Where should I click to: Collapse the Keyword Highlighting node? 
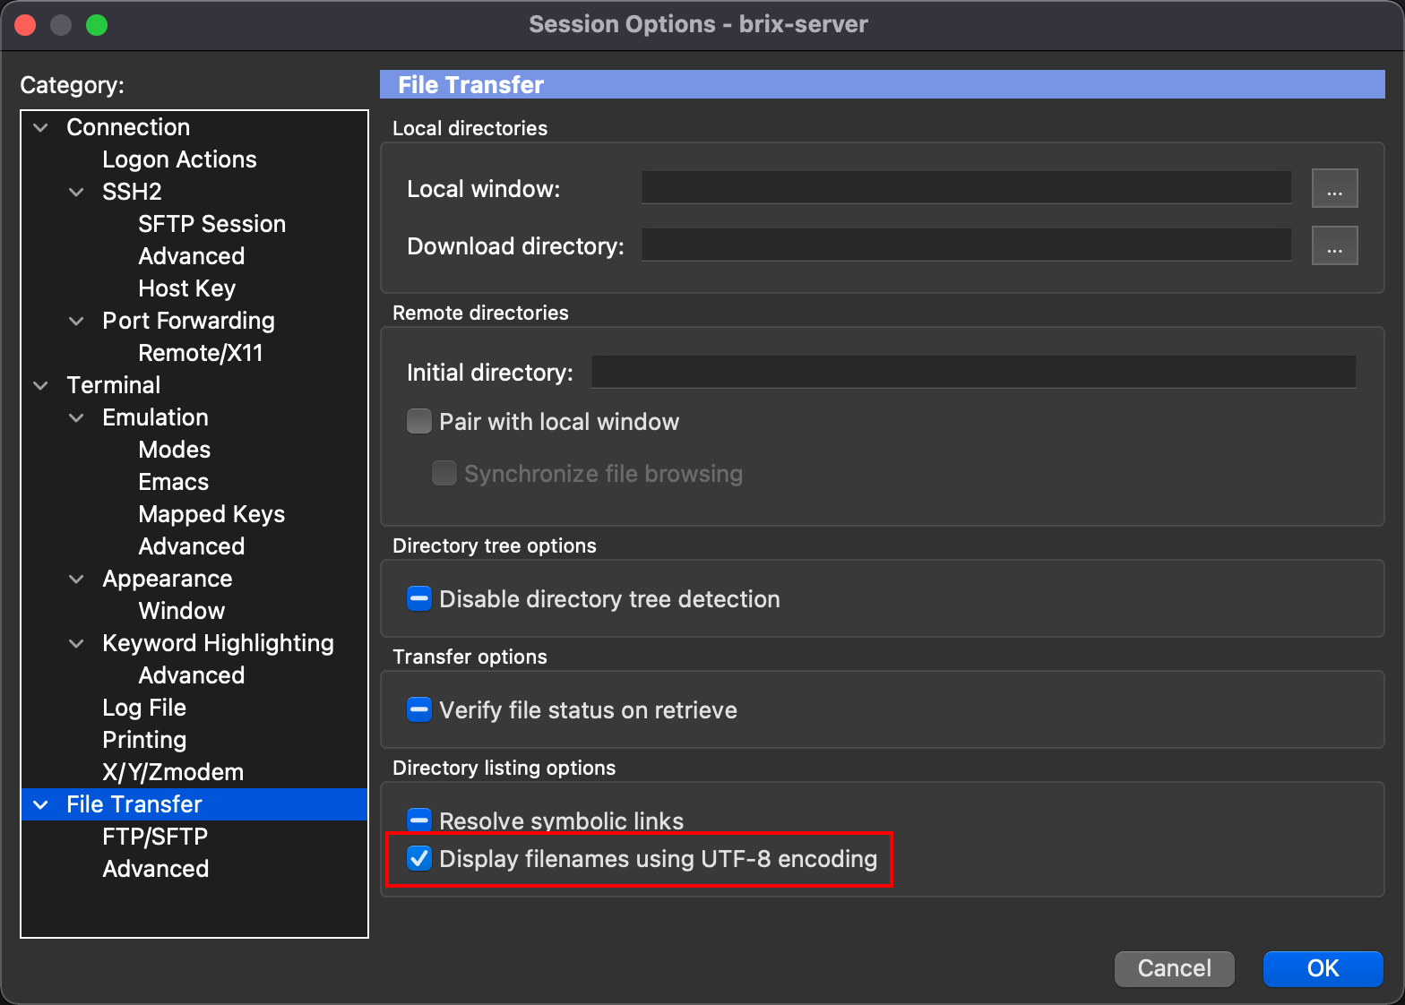pos(77,643)
